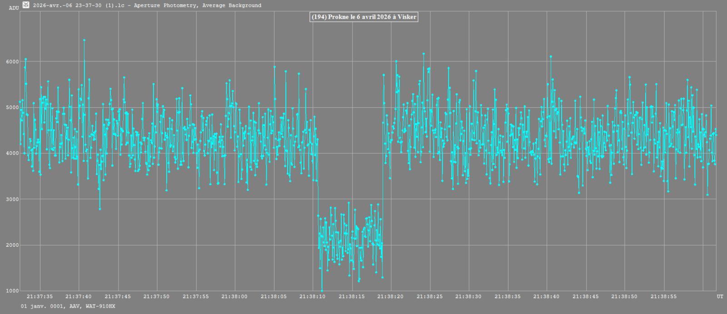Click the footer text with WAT-910HX
This screenshot has width=727, height=314.
click(68, 306)
